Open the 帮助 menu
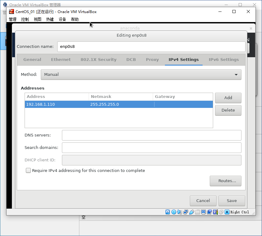262x236 pixels. tap(75, 19)
